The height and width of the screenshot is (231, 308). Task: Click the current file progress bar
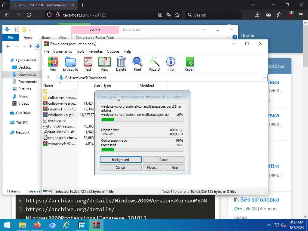point(142,119)
